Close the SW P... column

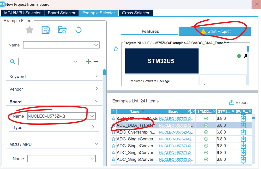(250, 111)
